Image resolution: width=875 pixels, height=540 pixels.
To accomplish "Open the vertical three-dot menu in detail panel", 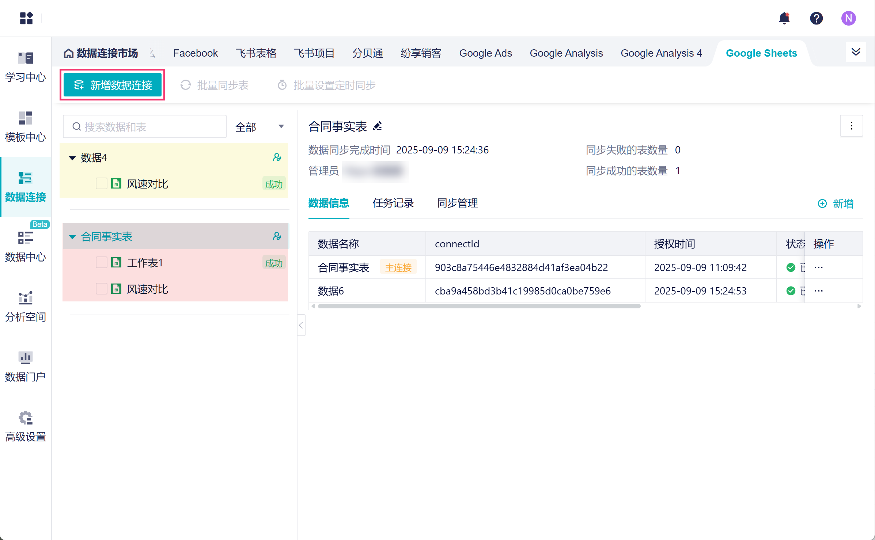I will [851, 126].
